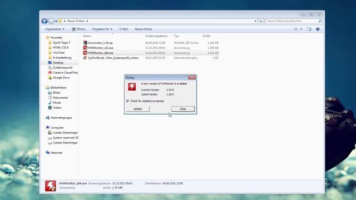This screenshot has width=356, height=200.
Task: Open Netzwerk in the navigation pane
Action: [56, 153]
